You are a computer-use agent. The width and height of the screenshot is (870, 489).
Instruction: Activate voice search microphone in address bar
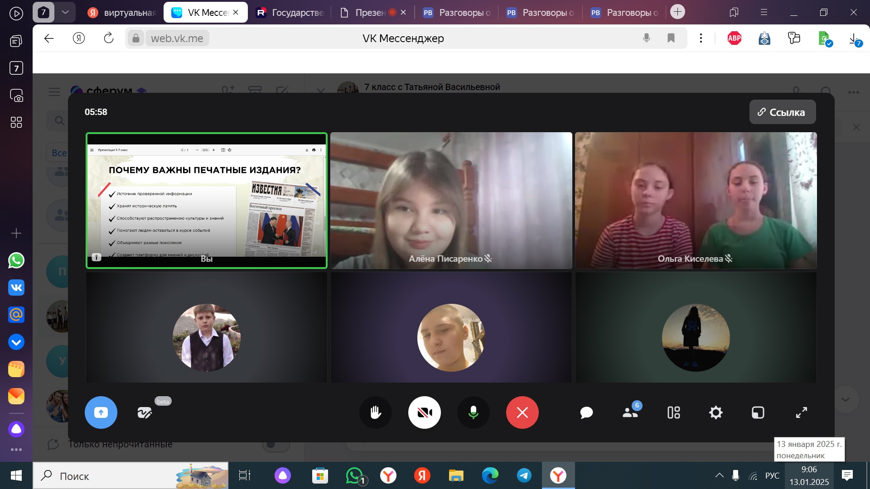[x=647, y=38]
